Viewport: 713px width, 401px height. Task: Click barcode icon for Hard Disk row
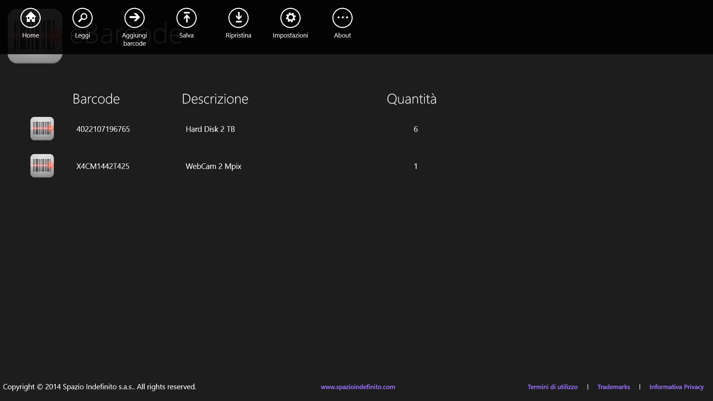(x=42, y=129)
